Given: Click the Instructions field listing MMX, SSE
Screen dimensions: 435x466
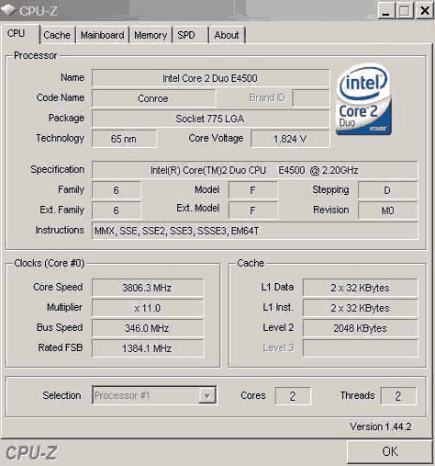Looking at the screenshot, I should (254, 231).
